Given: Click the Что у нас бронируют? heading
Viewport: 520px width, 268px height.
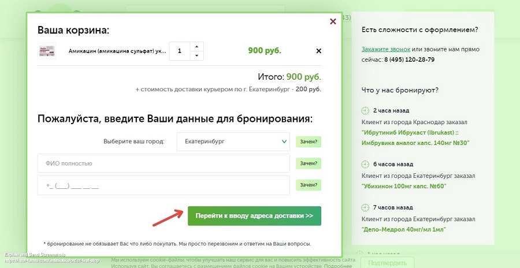Looking at the screenshot, I should click(400, 90).
